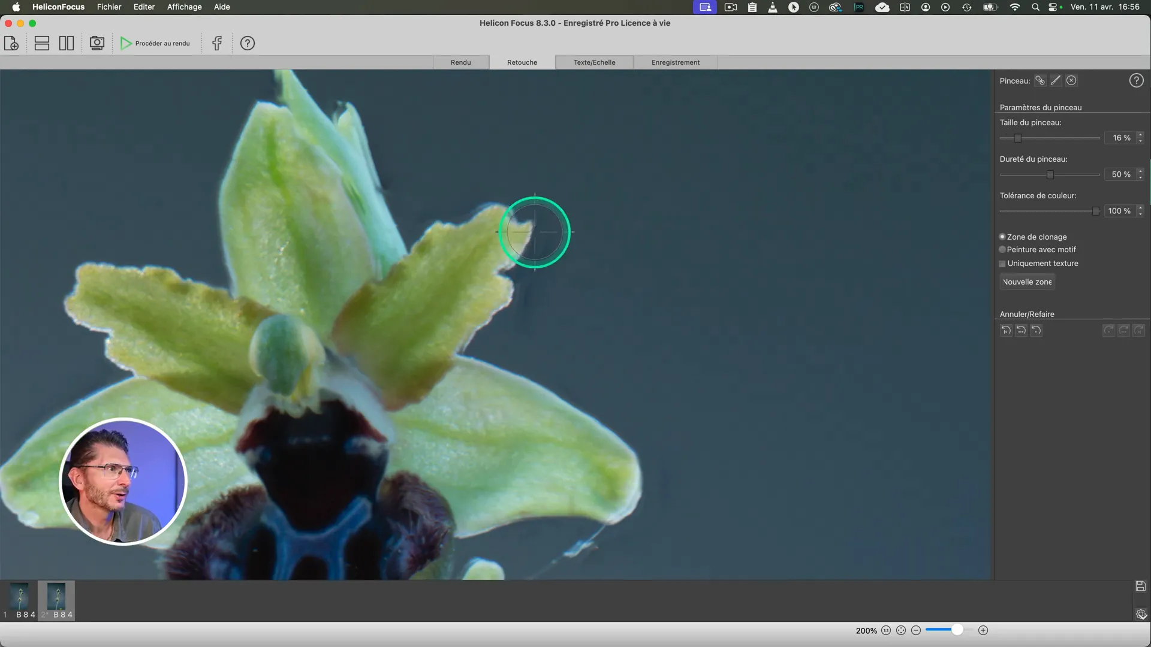The width and height of the screenshot is (1151, 647).
Task: Click the zoom in plus icon
Action: coord(983,630)
